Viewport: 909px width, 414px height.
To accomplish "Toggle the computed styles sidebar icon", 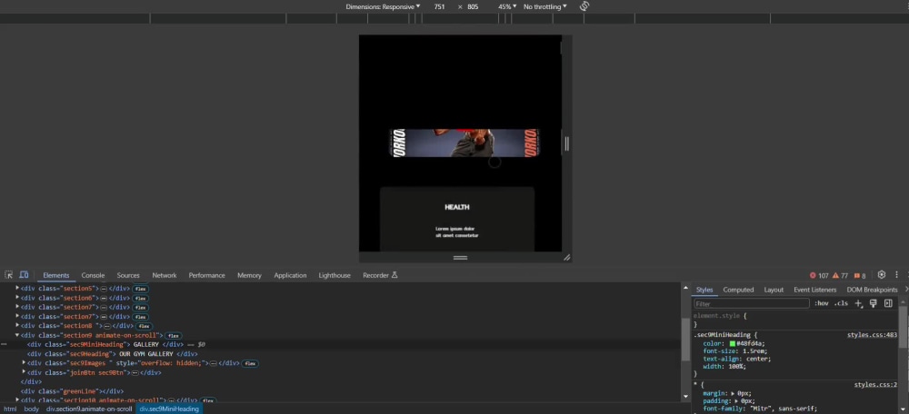I will point(888,303).
